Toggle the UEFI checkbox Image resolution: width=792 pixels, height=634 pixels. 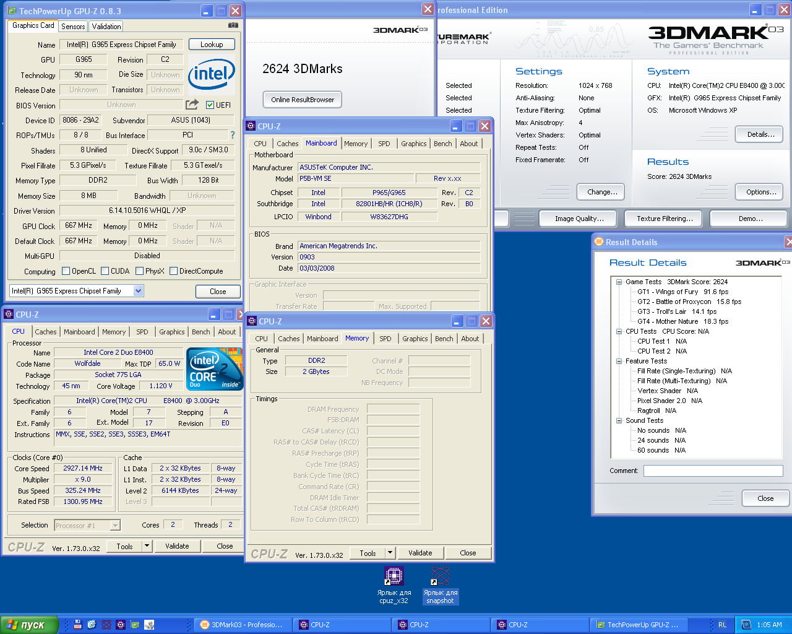point(210,105)
